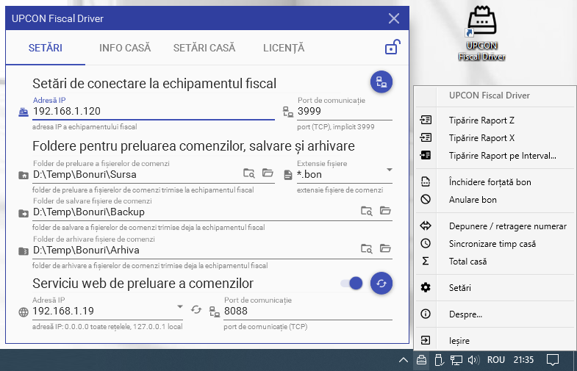The height and width of the screenshot is (371, 577).
Task: Switch to the SETĂRI tab
Action: [46, 48]
